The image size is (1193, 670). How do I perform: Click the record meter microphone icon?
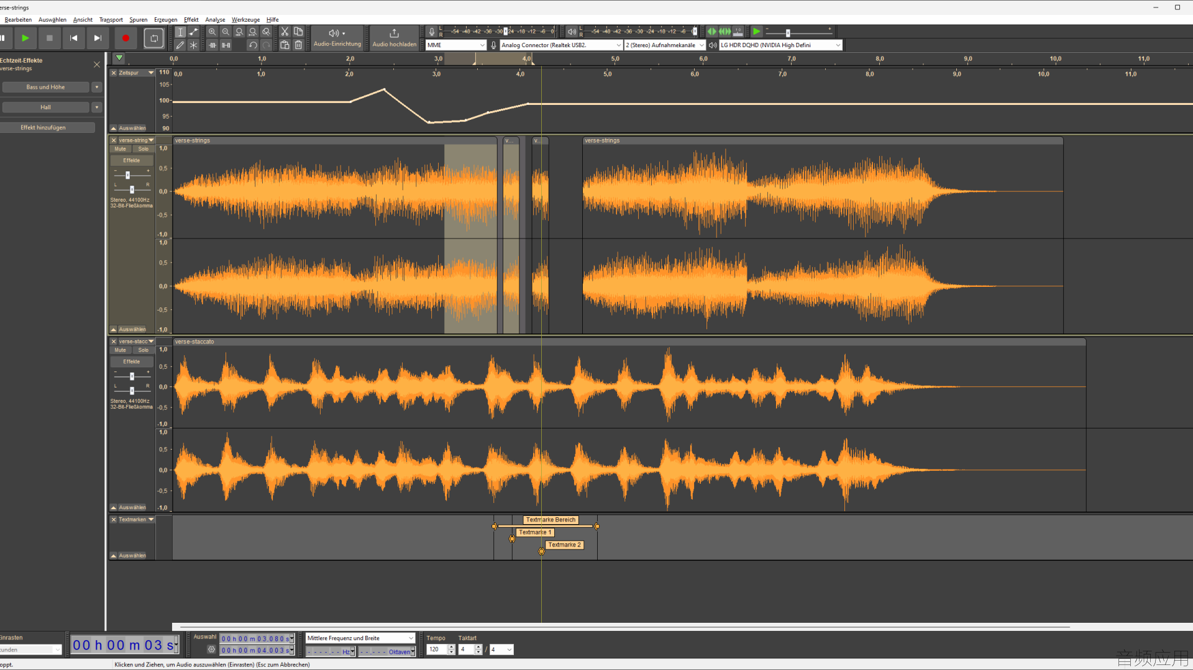point(431,32)
